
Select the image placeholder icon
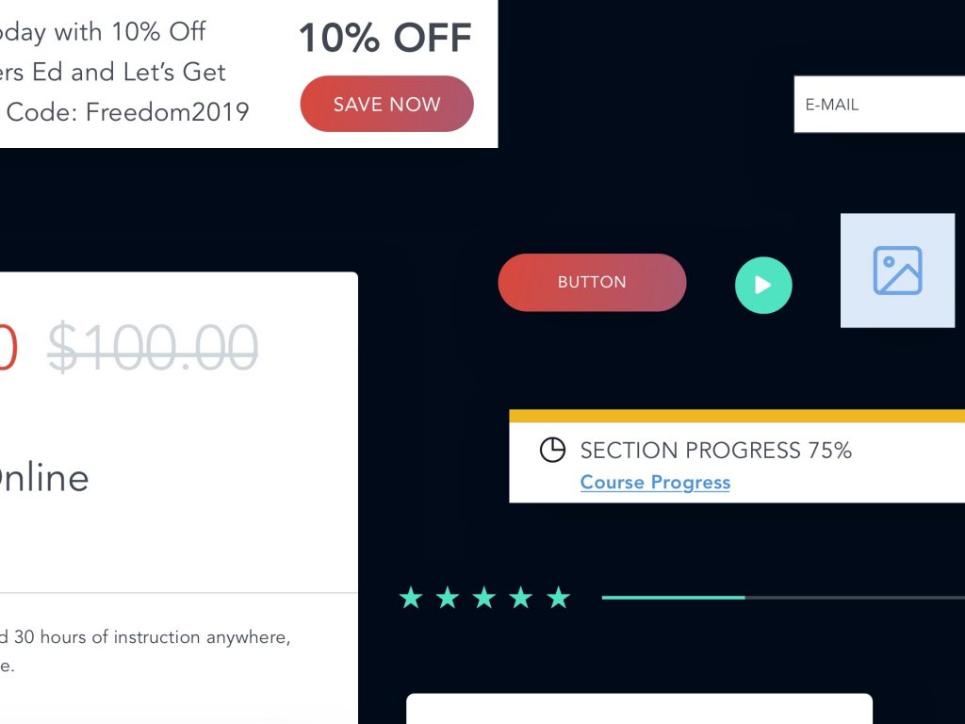897,271
